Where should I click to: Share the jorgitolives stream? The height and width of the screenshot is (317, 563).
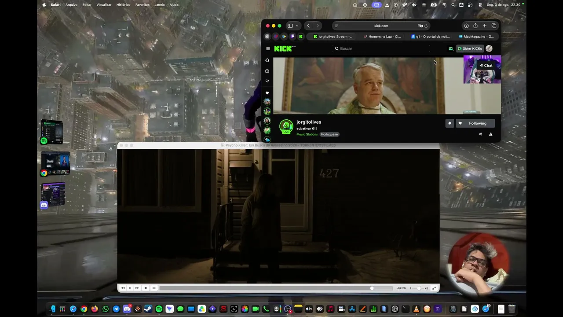(x=480, y=134)
